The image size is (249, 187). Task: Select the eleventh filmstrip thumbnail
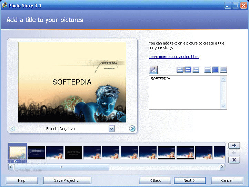point(204,153)
